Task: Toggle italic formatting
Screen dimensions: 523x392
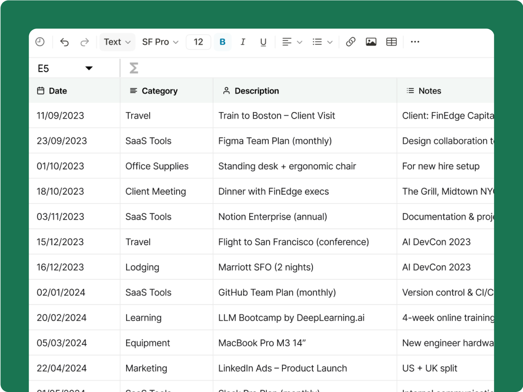Action: coord(243,42)
